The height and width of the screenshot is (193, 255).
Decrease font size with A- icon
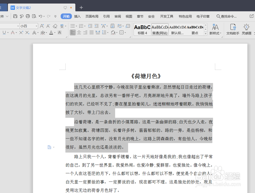[48, 26]
